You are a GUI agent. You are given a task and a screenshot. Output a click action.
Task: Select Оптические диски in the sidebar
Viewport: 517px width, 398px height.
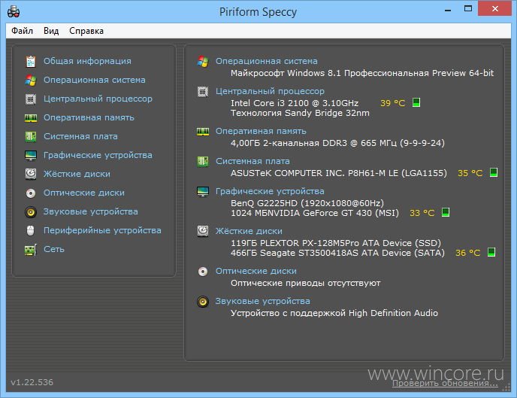point(84,193)
